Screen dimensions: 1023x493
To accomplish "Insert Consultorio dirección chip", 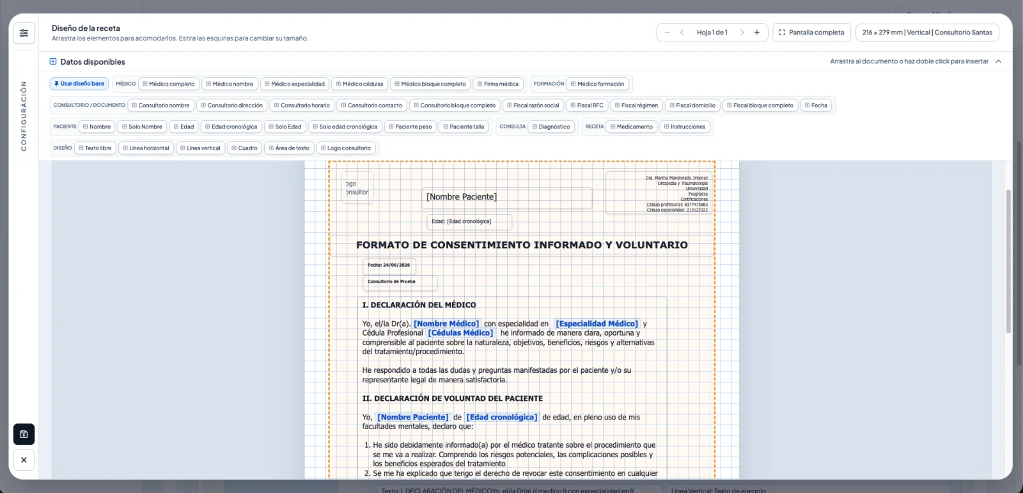I will pos(232,106).
